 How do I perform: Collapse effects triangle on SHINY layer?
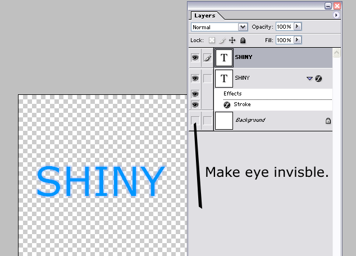tap(309, 79)
